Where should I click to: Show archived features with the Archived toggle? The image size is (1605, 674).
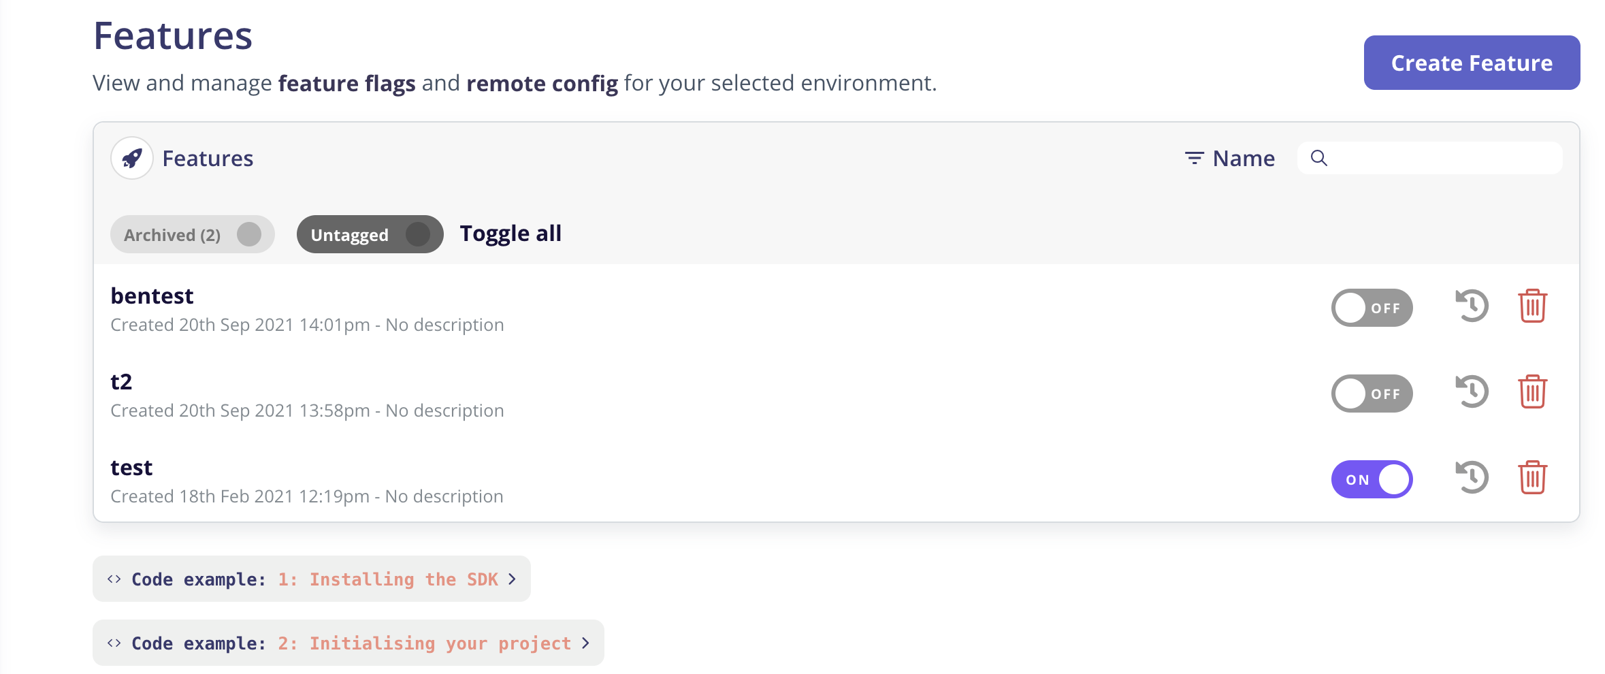pos(193,234)
